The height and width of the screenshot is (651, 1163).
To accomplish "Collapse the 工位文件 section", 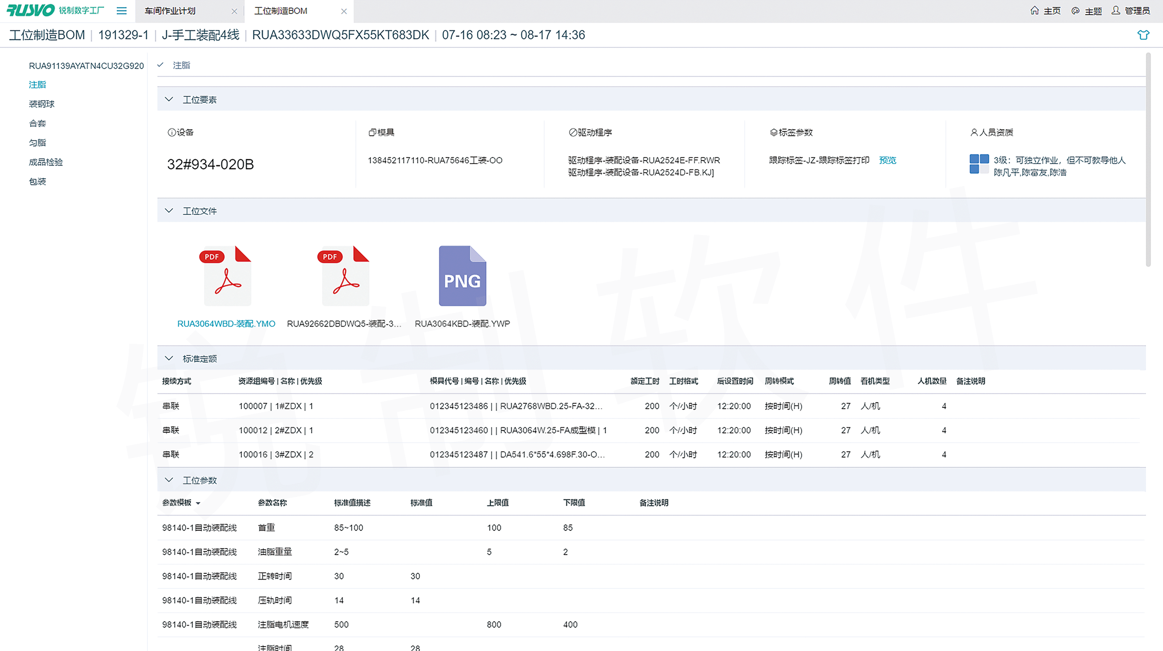I will [x=169, y=211].
